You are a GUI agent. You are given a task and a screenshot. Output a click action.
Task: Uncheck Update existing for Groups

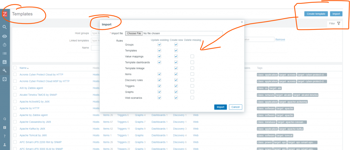(x=159, y=45)
